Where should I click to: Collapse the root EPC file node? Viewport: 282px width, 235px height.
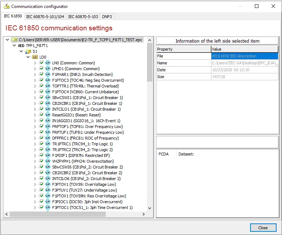point(7,40)
